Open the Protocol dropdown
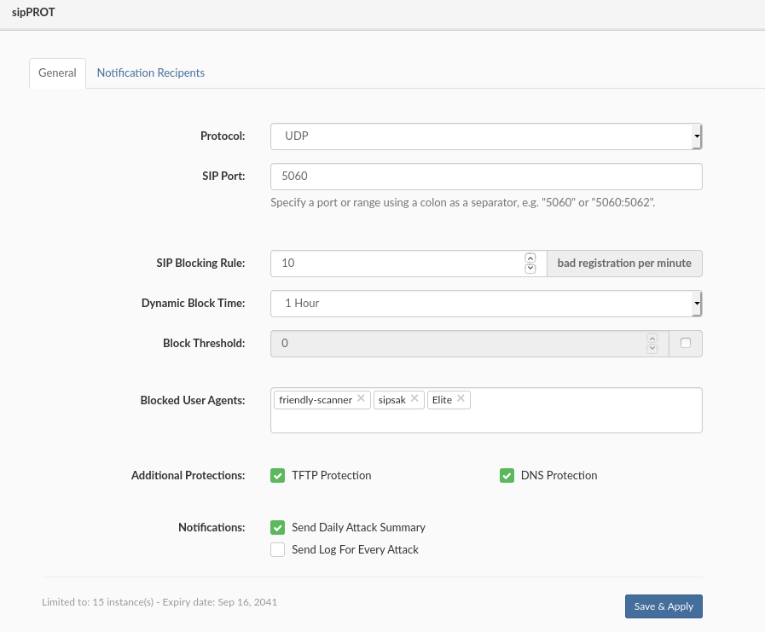This screenshot has height=632, width=765. [x=485, y=136]
